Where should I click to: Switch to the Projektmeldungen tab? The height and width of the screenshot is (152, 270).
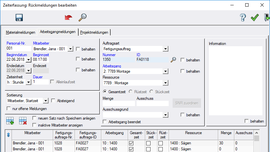pos(94,32)
